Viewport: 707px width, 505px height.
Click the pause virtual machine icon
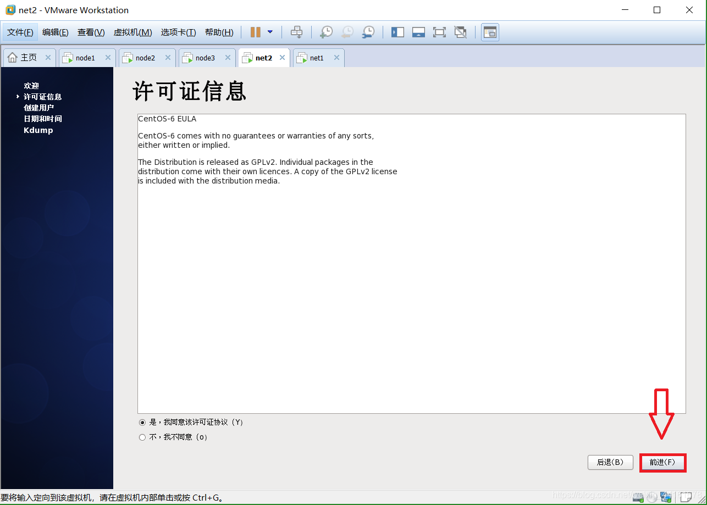tap(255, 32)
